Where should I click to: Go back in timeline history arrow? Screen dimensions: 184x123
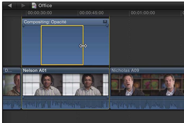pyautogui.click(x=10, y=6)
